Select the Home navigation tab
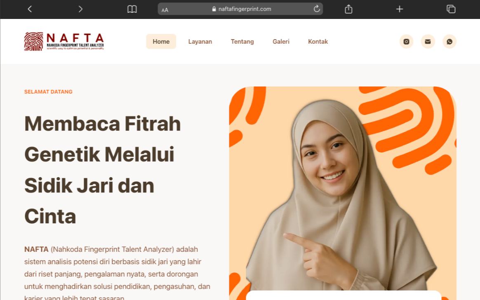480x300 pixels. point(161,42)
